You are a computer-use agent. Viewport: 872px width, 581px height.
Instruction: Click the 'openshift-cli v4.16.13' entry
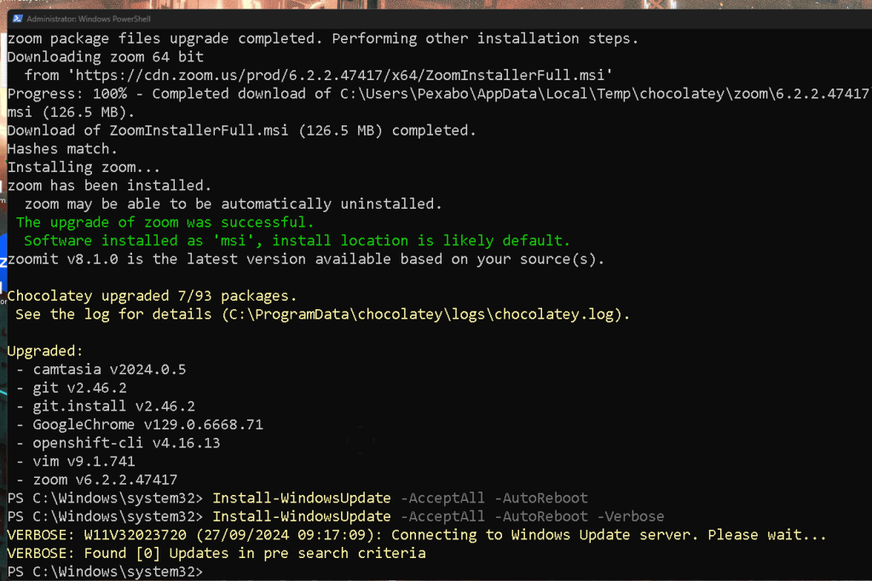point(126,442)
